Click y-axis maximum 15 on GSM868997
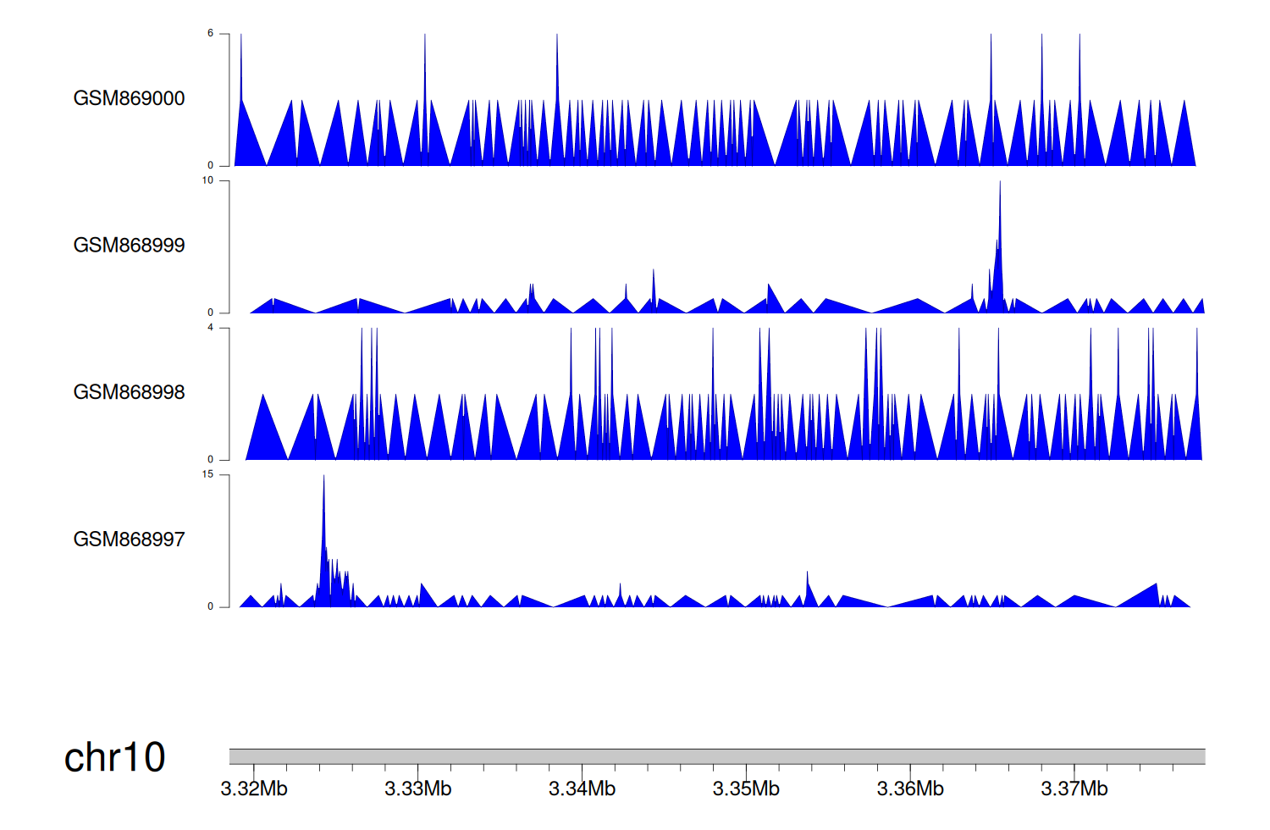 tap(208, 474)
